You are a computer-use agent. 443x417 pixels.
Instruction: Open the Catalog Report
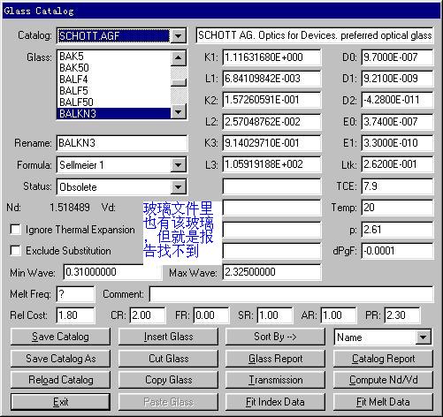pyautogui.click(x=383, y=359)
